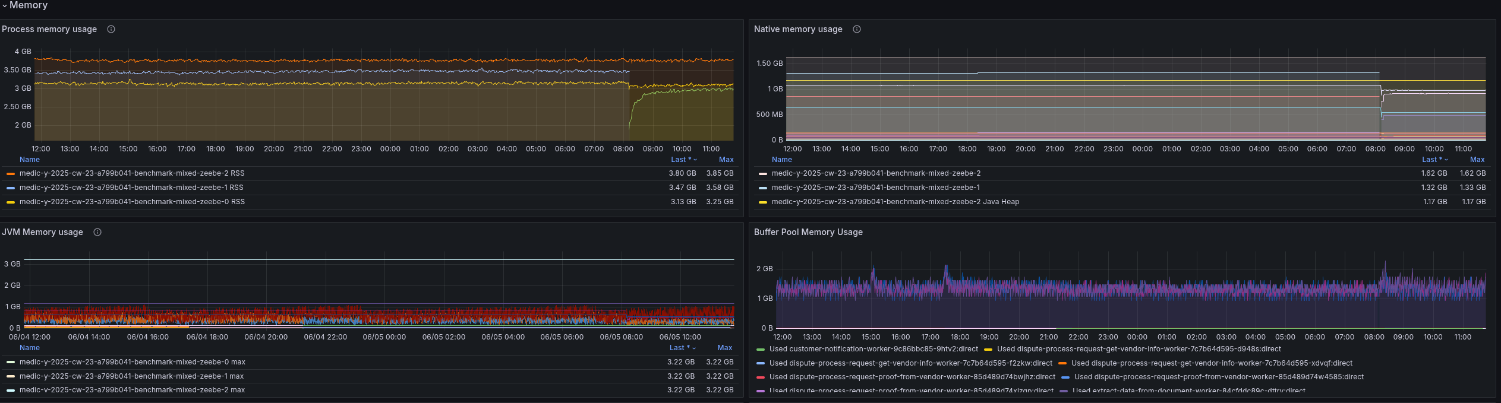
Task: Toggle benchmark-mixed-zeebe-1 series in Native memory legend
Action: pos(876,188)
